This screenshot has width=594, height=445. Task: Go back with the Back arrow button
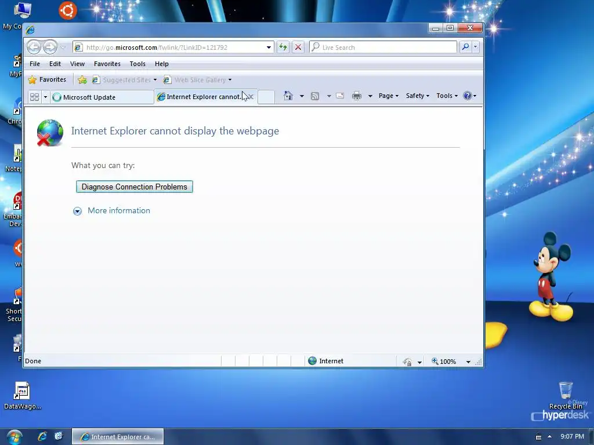[34, 48]
